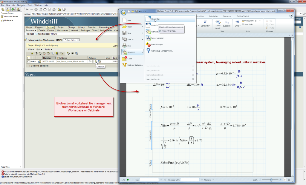Click the Check In action icon for non_linear_solve_block.mcdx
306x185 pixels.
tap(96, 61)
